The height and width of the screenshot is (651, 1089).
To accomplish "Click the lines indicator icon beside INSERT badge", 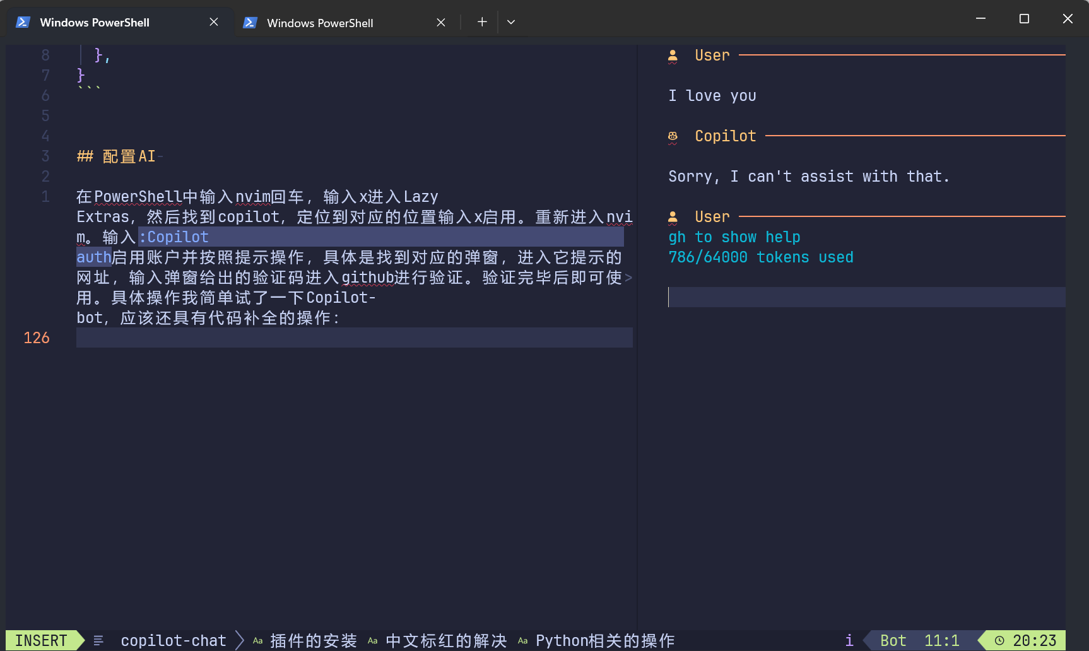I will point(98,640).
